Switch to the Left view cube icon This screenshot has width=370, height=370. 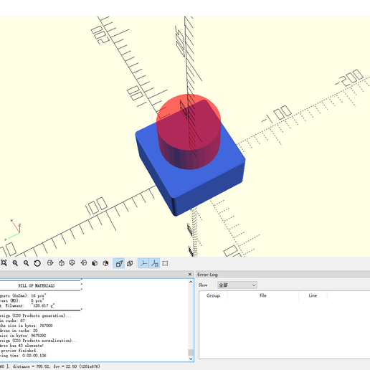point(84,263)
